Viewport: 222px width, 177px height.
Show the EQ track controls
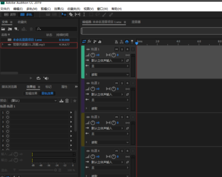100,42
